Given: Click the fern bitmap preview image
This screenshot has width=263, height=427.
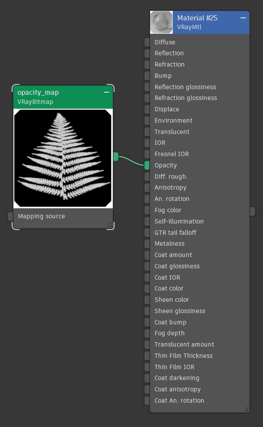Looking at the screenshot, I should [63, 158].
